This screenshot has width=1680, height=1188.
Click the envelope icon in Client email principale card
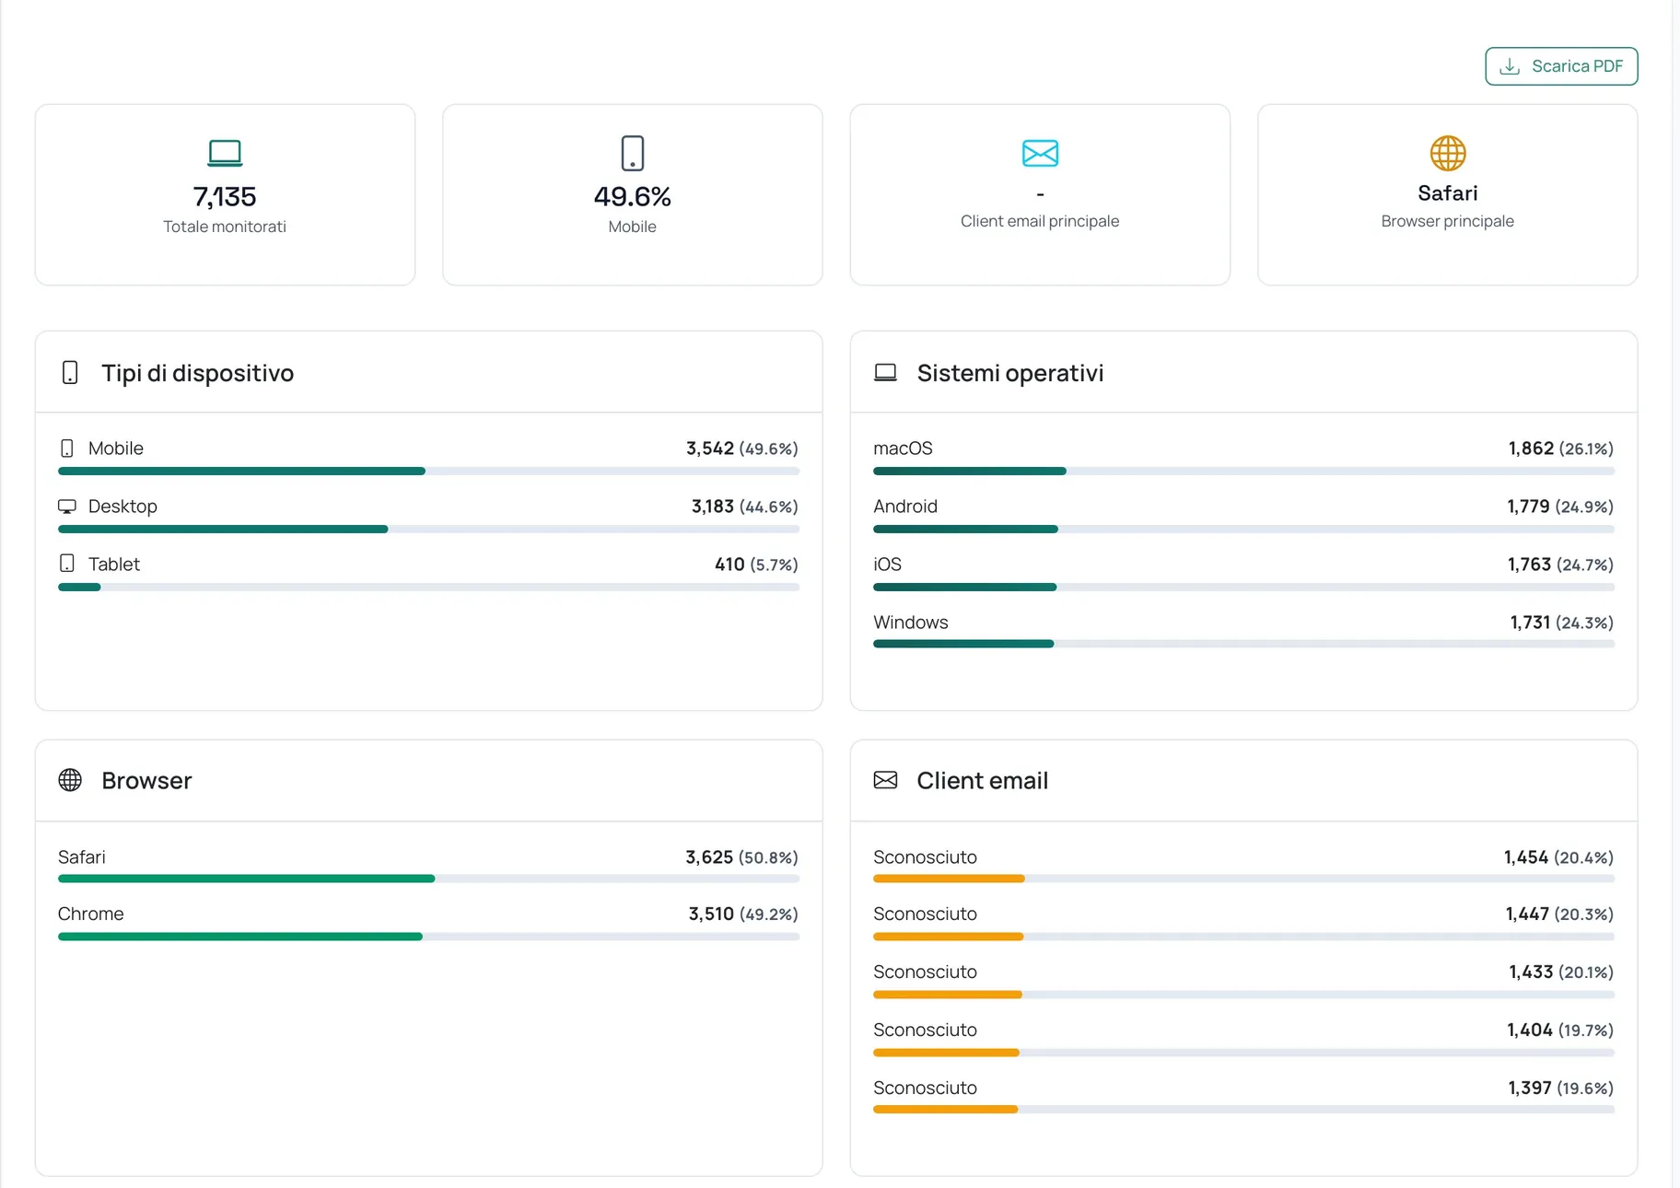pyautogui.click(x=1040, y=153)
